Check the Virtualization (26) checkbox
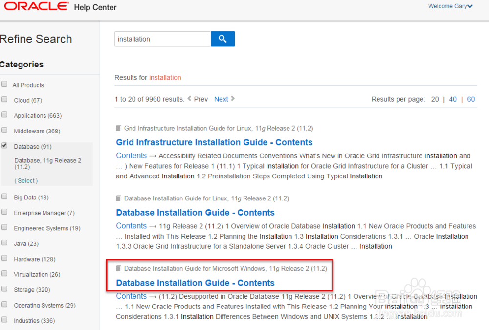This screenshot has width=489, height=330. click(x=4, y=273)
